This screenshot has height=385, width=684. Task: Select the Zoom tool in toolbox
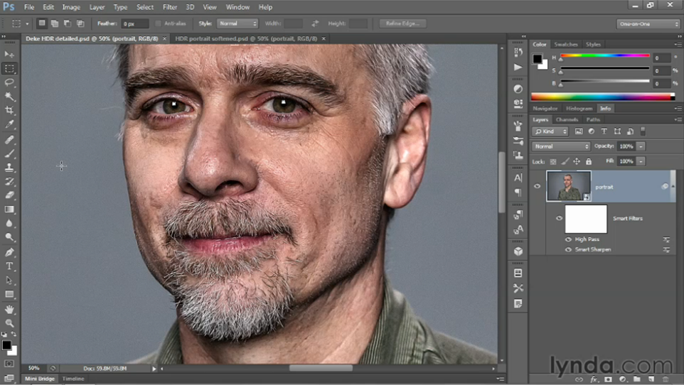click(x=9, y=323)
